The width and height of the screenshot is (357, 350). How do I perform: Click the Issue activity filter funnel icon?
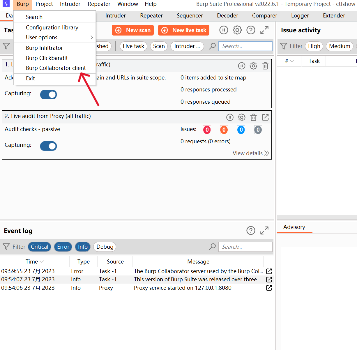coord(284,46)
